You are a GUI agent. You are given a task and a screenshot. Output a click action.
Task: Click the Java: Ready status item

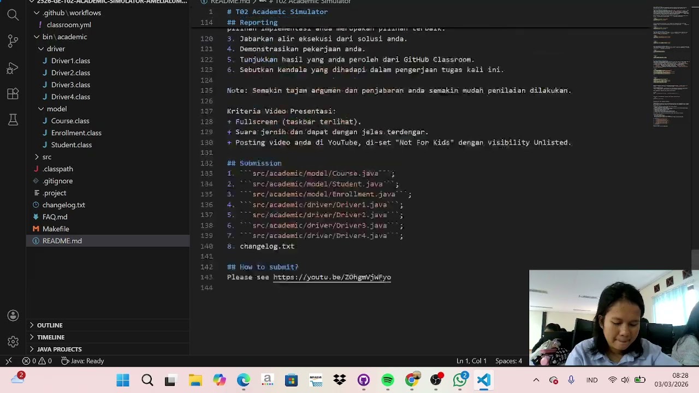click(x=82, y=361)
